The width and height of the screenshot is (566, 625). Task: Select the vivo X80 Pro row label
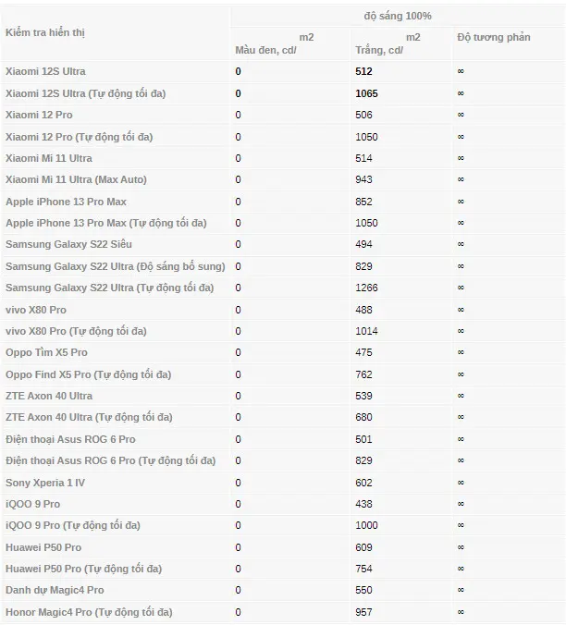[36, 310]
